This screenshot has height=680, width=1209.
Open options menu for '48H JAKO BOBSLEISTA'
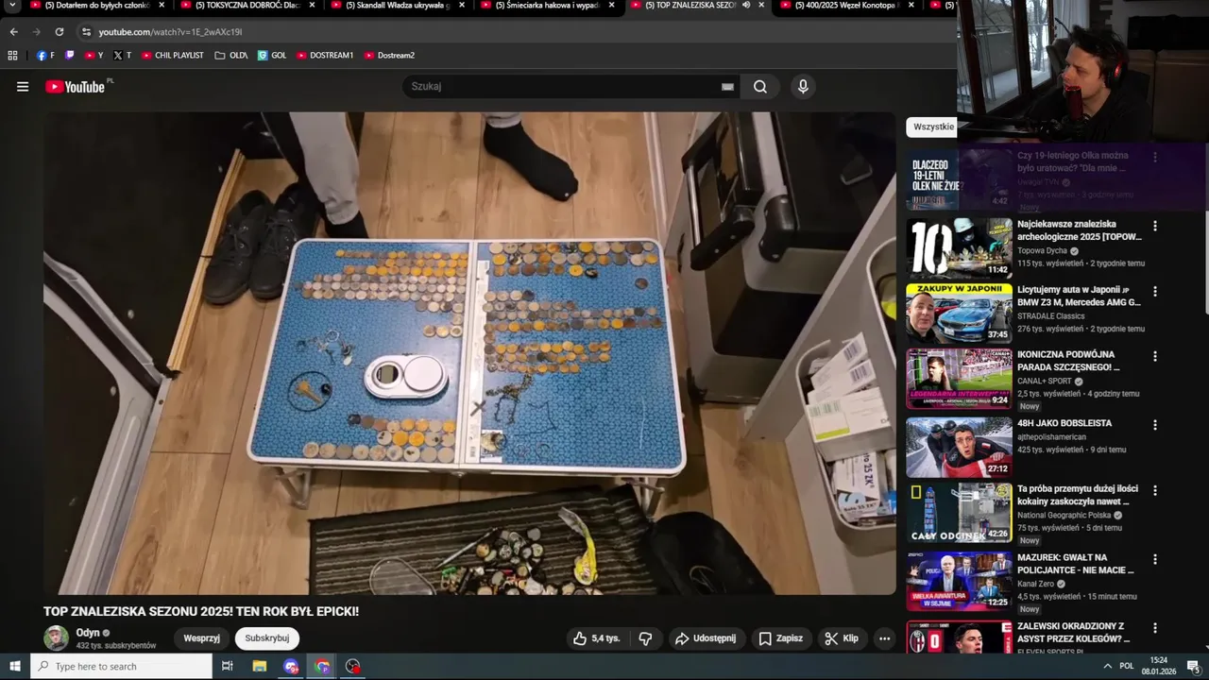(x=1154, y=424)
